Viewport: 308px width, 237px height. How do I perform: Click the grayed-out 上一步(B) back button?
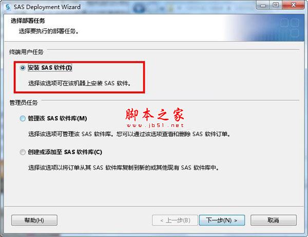(x=175, y=220)
